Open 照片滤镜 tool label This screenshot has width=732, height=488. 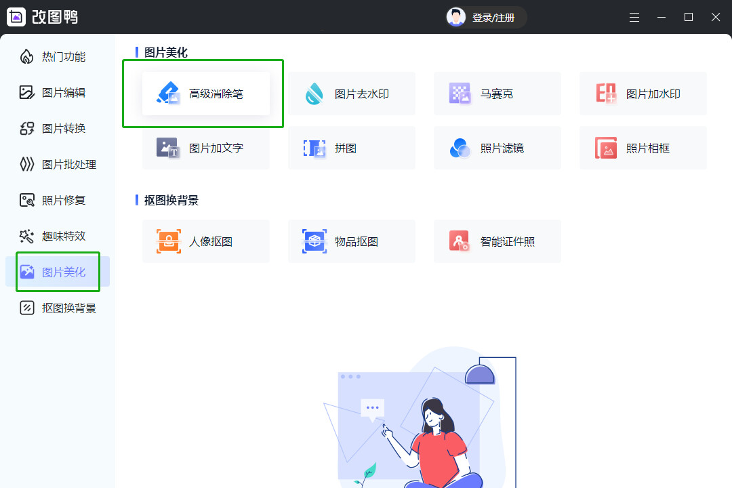[502, 148]
